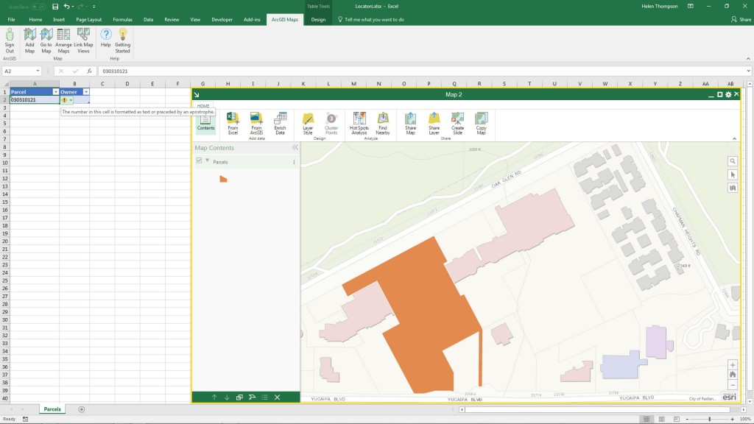Open the Table Tools Design tab
The image size is (754, 424).
(x=318, y=20)
